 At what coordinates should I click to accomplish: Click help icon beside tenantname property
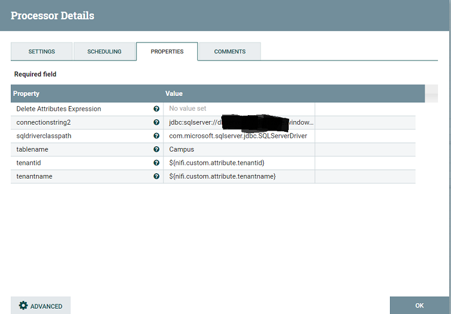tap(156, 176)
